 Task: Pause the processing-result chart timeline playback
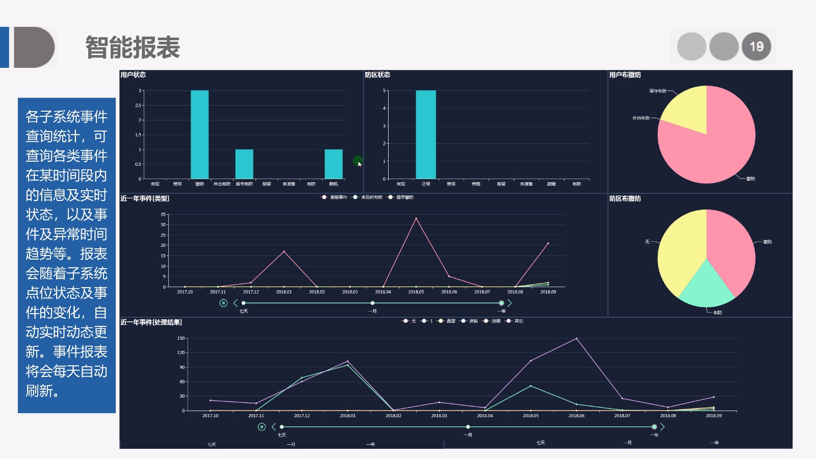[x=262, y=427]
